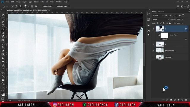Open the Character panel icon
190x107 pixels.
[x=148, y=31]
